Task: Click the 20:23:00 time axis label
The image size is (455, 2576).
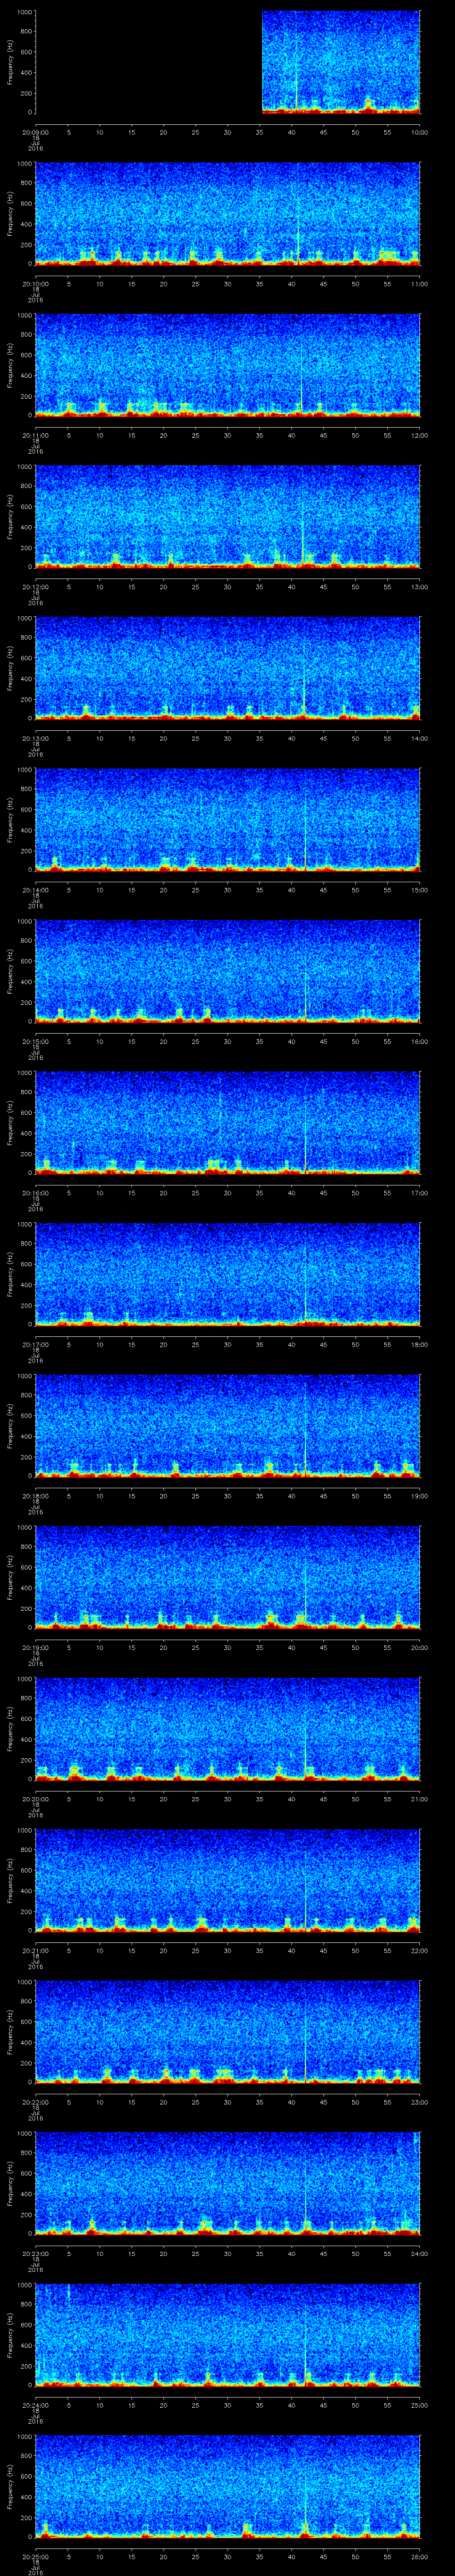Action: click(x=35, y=2253)
